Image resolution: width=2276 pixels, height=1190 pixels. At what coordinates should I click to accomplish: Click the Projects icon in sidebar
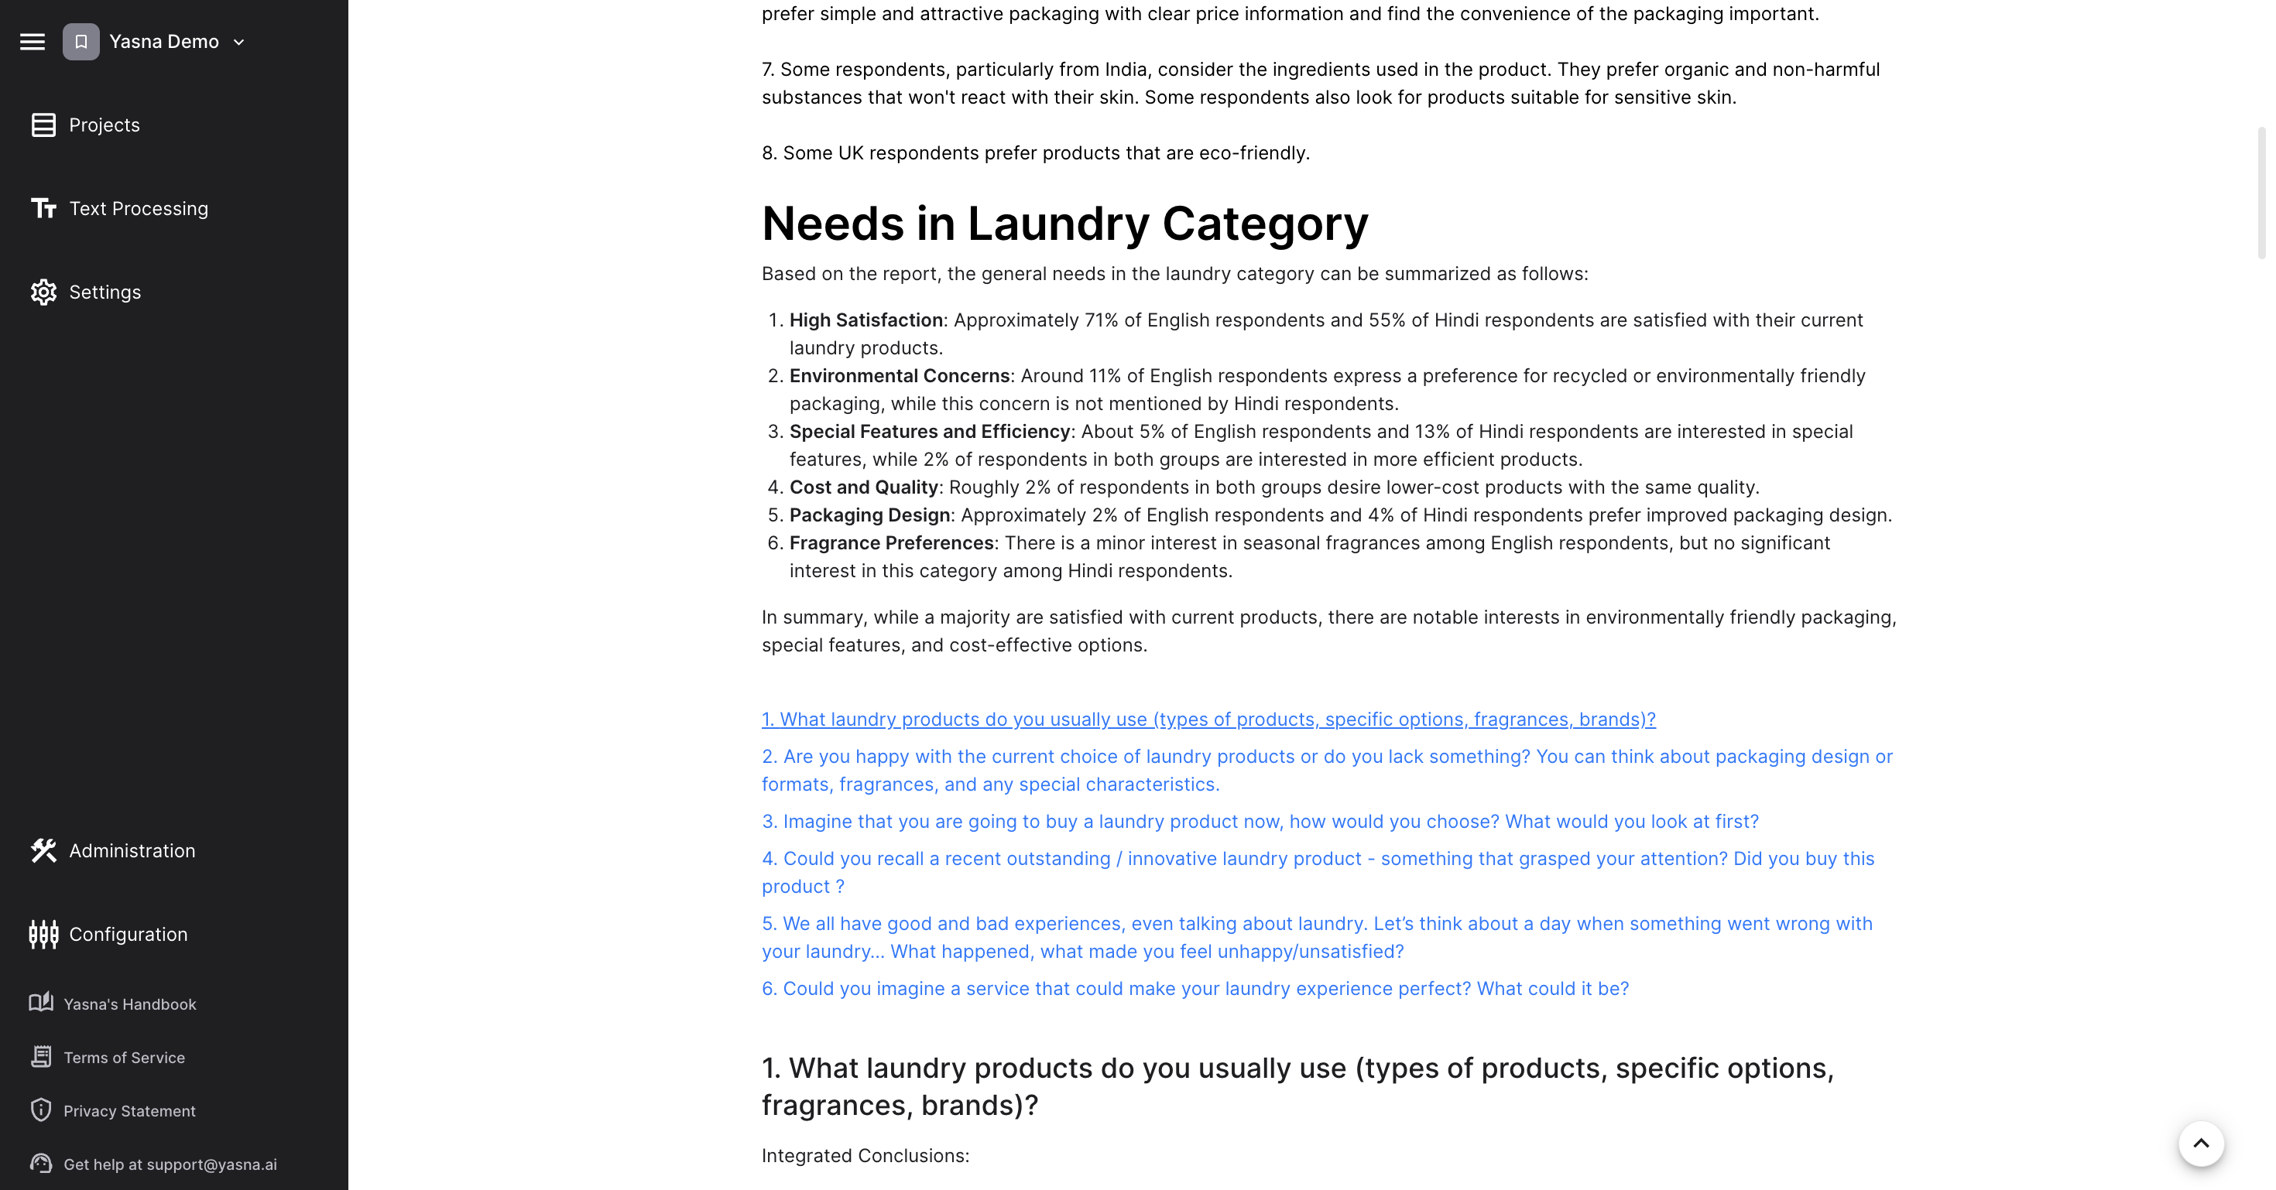[42, 125]
